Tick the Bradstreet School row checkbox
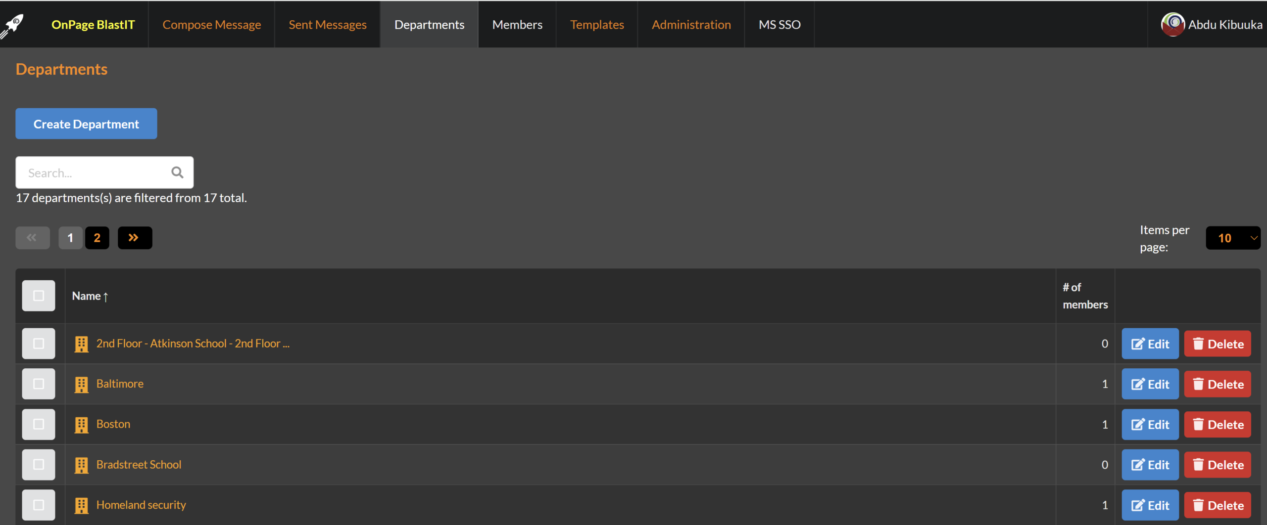The height and width of the screenshot is (525, 1267). coord(39,465)
